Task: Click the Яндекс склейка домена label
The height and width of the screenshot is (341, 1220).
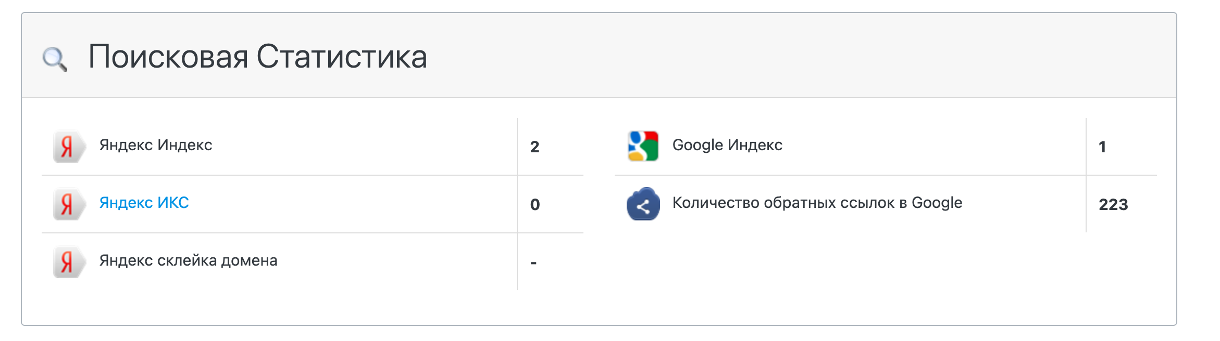Action: click(x=188, y=260)
